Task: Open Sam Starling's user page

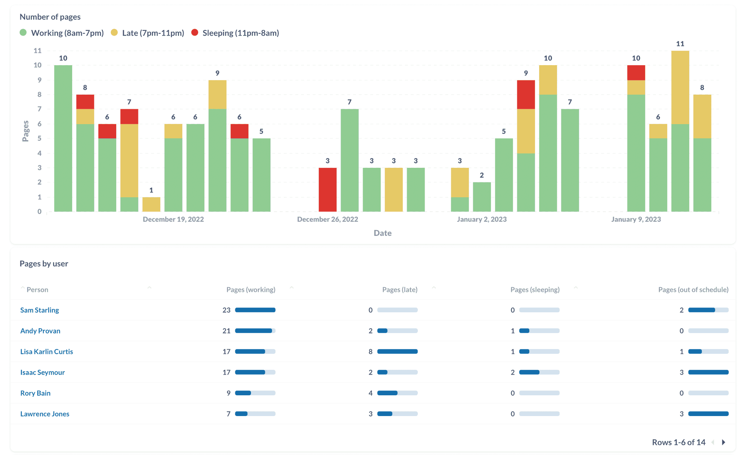Action: click(x=39, y=310)
